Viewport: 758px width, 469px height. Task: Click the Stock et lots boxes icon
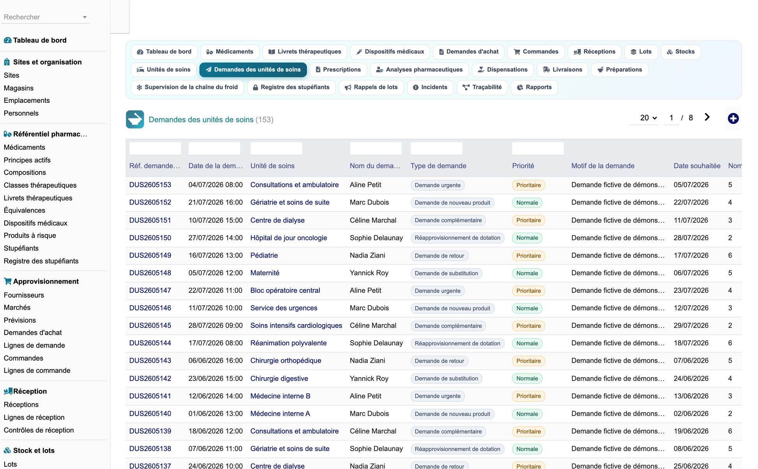tap(7, 450)
